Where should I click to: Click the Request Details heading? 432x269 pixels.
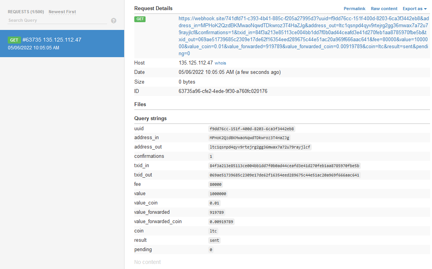coord(153,9)
